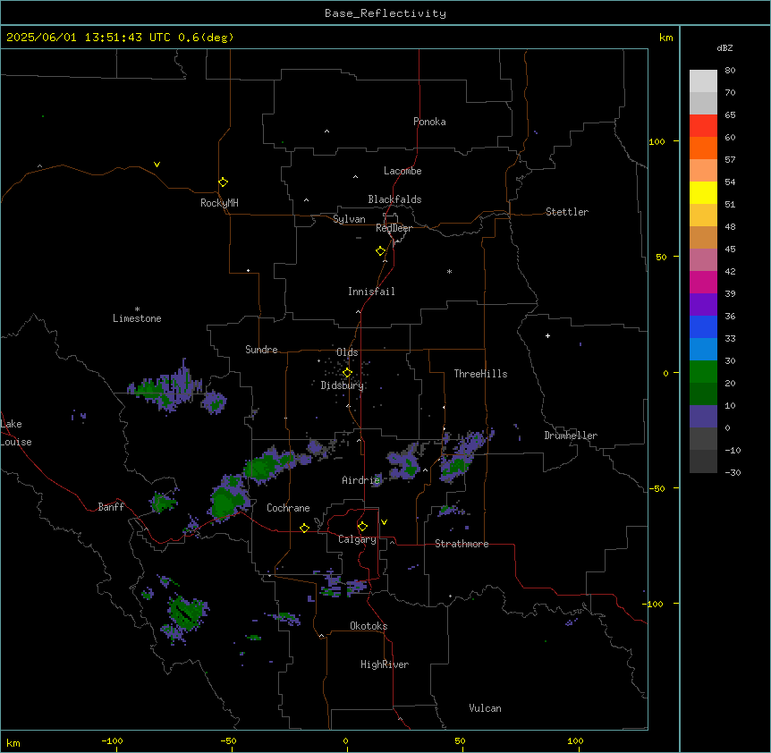Image resolution: width=771 pixels, height=753 pixels.
Task: Click the yellow diamond marker below Cochrane
Action: 304,528
